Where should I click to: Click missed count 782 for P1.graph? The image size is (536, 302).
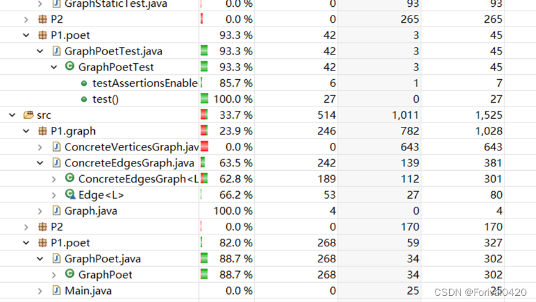[x=410, y=131]
